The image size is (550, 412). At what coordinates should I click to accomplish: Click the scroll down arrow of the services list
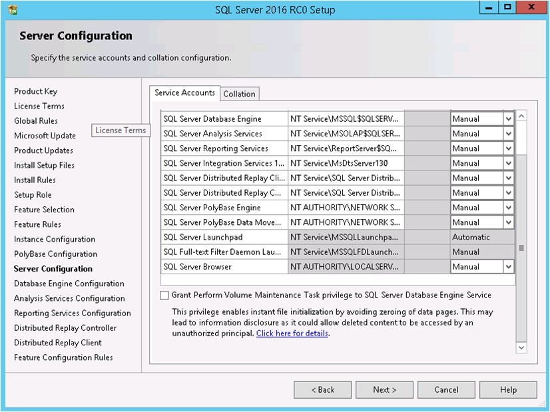click(x=521, y=347)
